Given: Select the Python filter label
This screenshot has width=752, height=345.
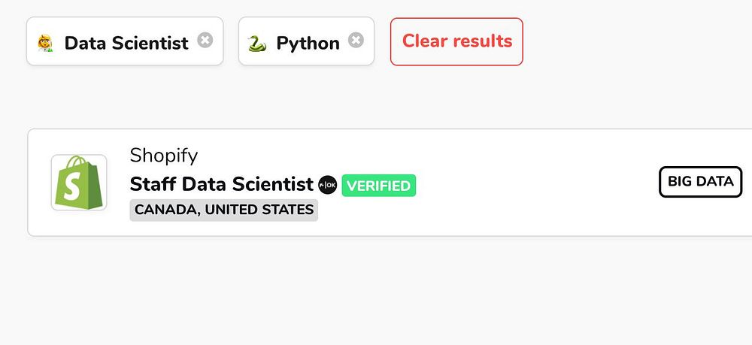Looking at the screenshot, I should point(308,43).
